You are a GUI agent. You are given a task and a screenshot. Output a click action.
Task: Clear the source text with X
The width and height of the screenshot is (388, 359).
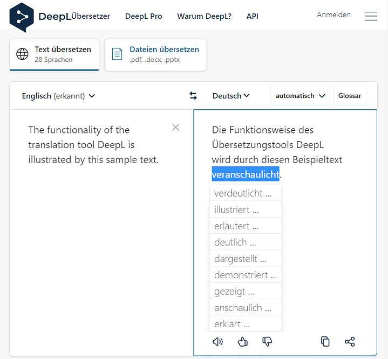click(x=175, y=128)
